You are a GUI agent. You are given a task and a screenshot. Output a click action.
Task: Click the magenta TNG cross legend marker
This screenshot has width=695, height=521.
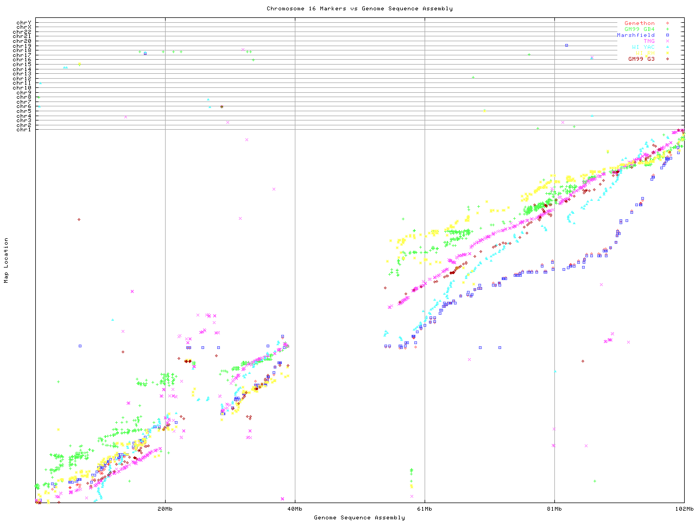click(667, 41)
